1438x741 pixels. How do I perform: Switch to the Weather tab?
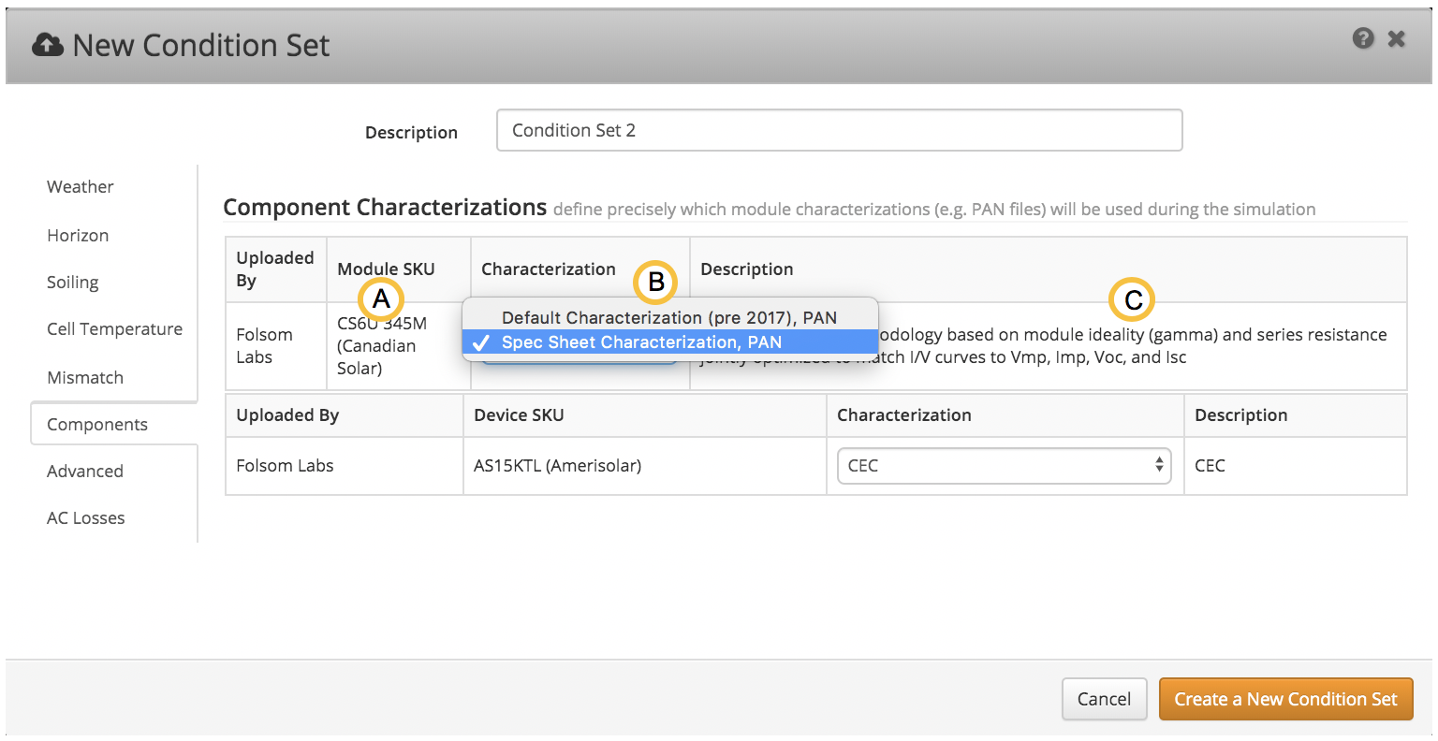pyautogui.click(x=81, y=187)
